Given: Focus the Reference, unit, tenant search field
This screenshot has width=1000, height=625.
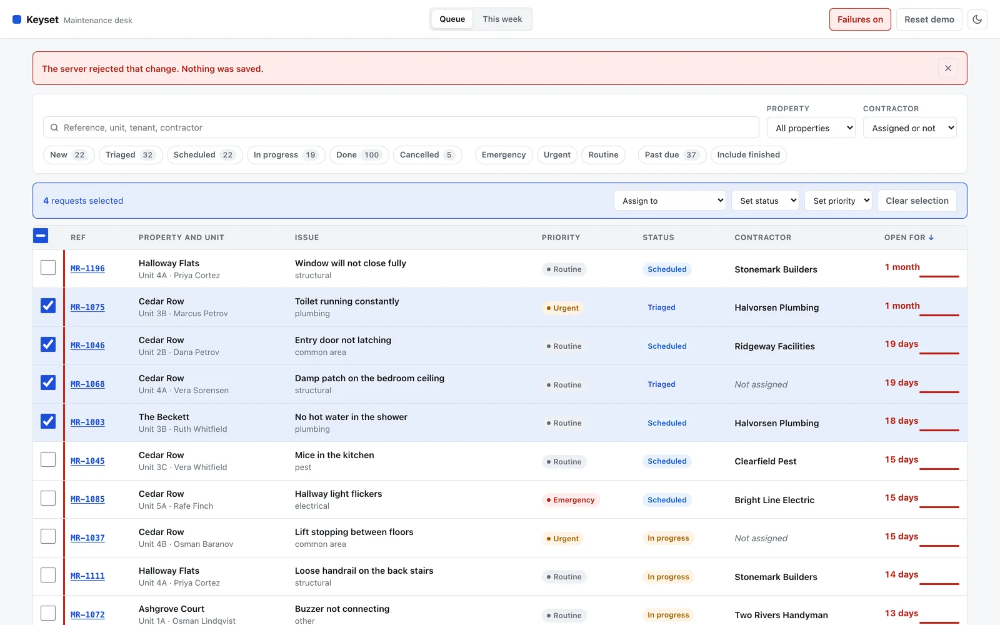Looking at the screenshot, I should point(401,127).
